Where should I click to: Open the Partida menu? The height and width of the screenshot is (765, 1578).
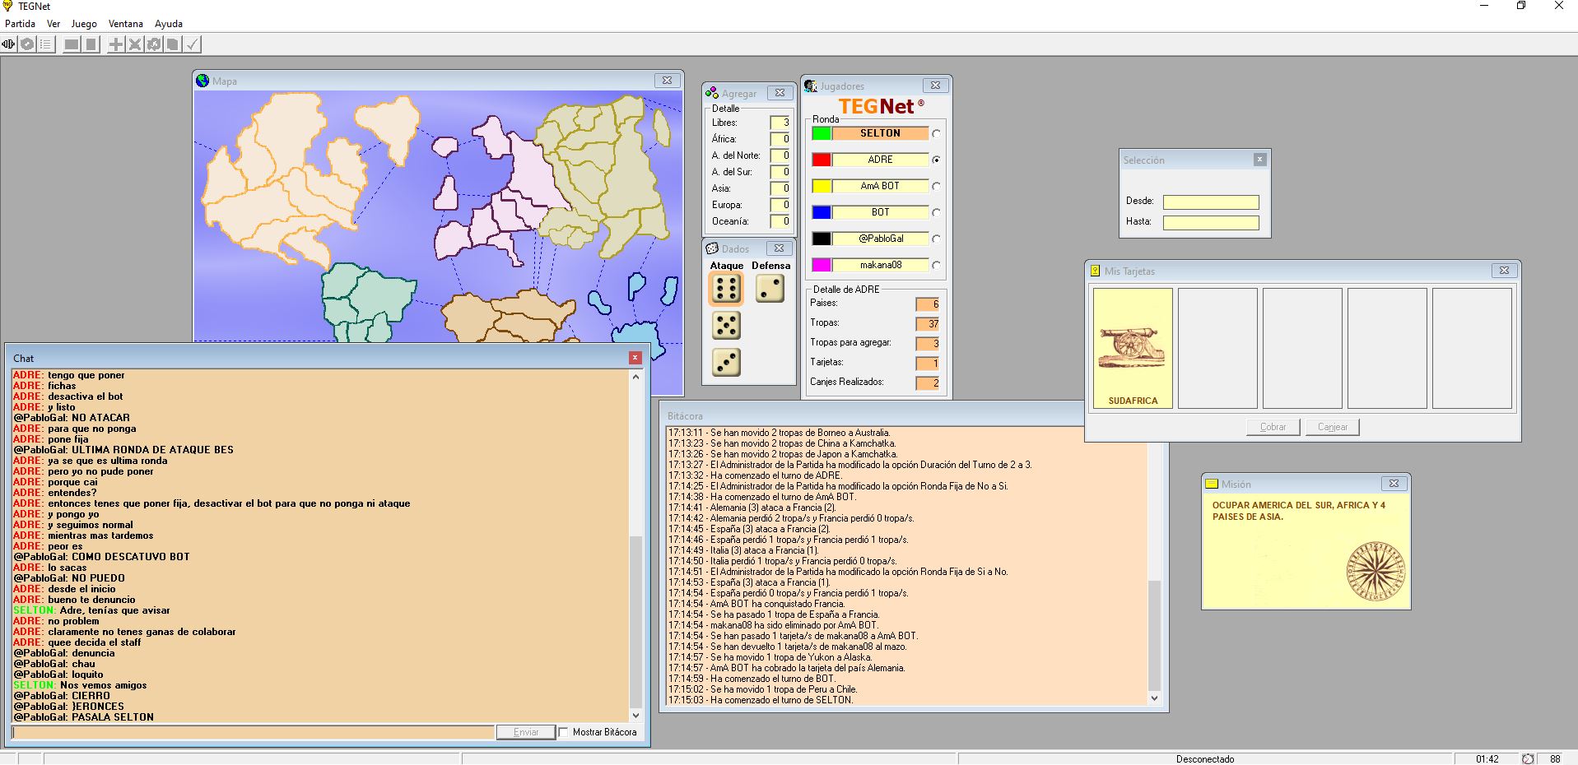[20, 24]
